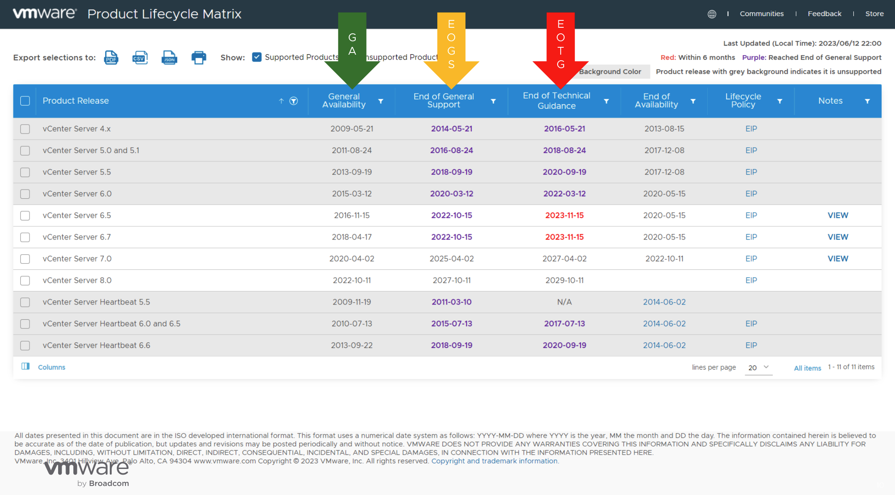
Task: Export selections as JSON
Action: (169, 57)
